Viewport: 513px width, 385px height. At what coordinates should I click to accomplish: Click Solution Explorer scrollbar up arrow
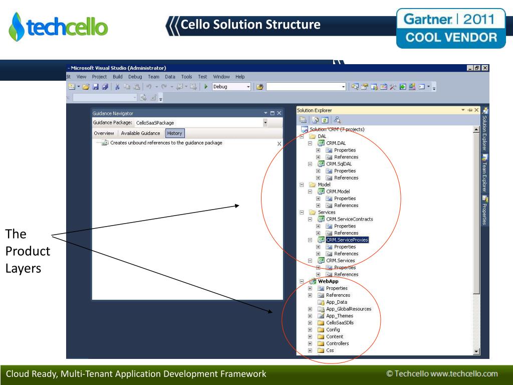476,130
